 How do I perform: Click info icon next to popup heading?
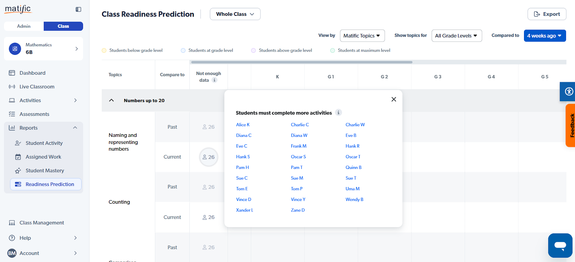pyautogui.click(x=338, y=113)
